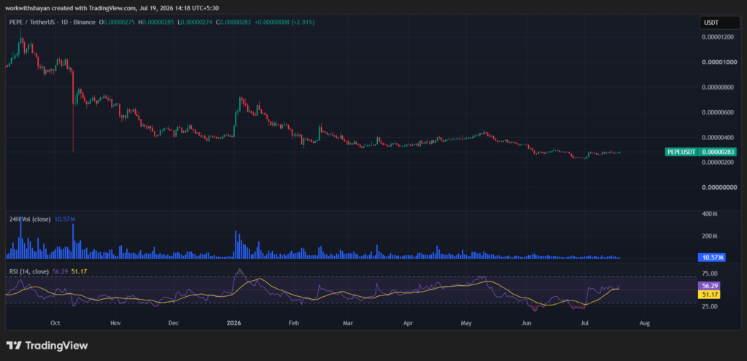Click the Oct label on time axis
This screenshot has height=361, width=747.
pyautogui.click(x=55, y=323)
